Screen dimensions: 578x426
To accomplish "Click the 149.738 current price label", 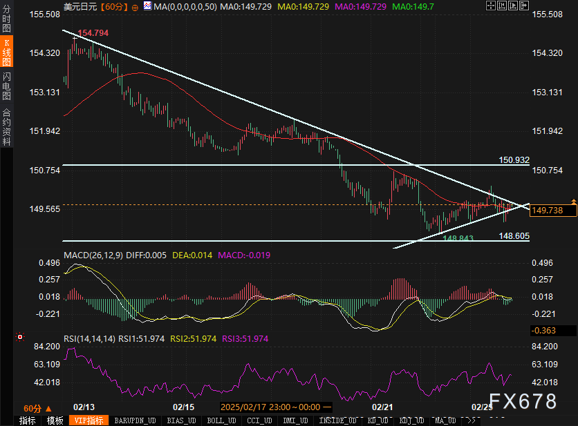I will [x=548, y=211].
